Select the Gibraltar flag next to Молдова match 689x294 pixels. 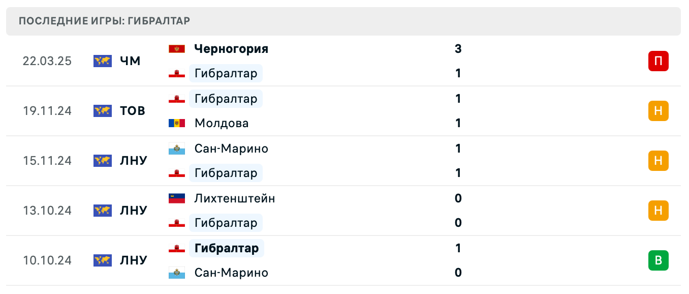pos(176,99)
